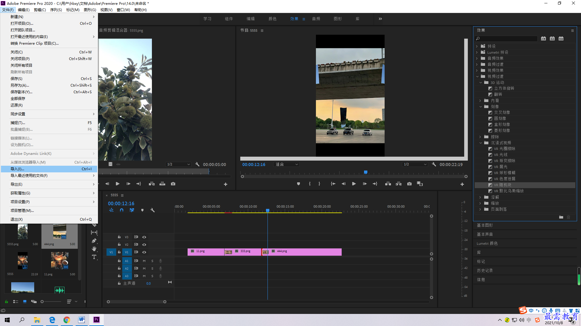Step back one frame in program monitor
581x326 pixels.
tap(343, 184)
